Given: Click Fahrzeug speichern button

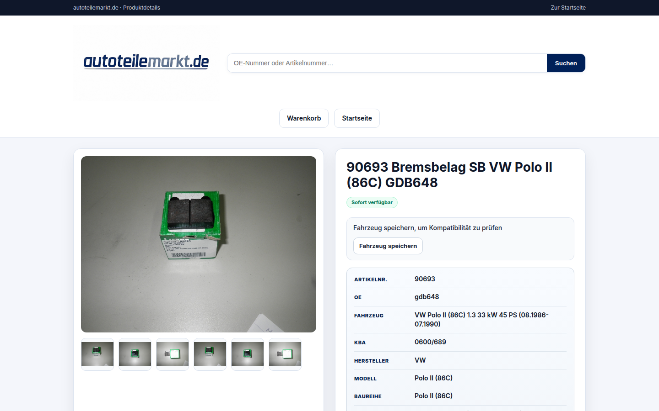Looking at the screenshot, I should [388, 246].
